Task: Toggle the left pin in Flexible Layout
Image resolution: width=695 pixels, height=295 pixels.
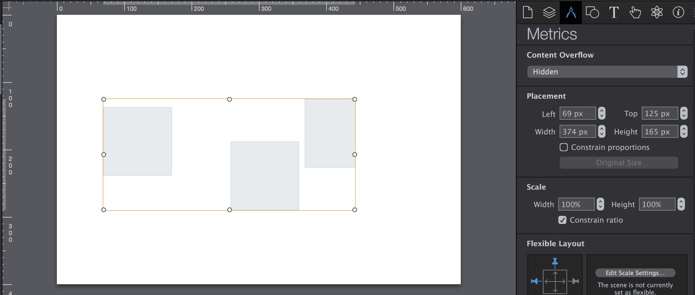Action: pyautogui.click(x=536, y=281)
